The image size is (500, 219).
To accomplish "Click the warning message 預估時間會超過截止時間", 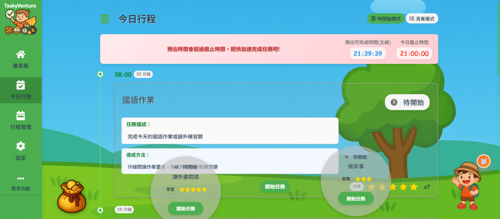I will click(x=223, y=49).
